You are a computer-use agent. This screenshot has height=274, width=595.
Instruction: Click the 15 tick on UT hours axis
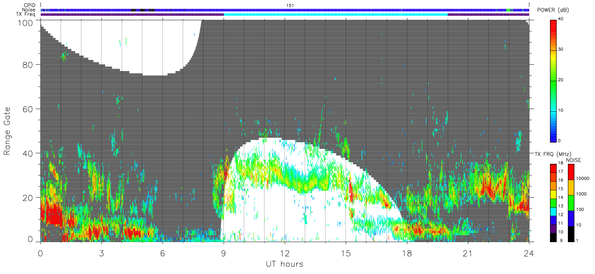pos(346,254)
